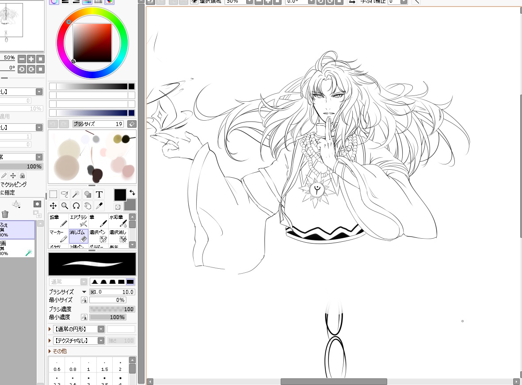Choose the 選択ペン selection pen
The image size is (522, 385).
click(98, 236)
